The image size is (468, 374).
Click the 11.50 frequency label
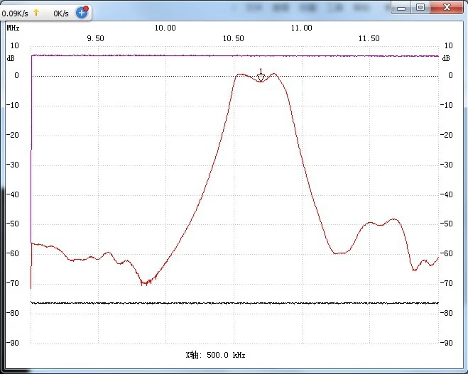coord(369,38)
